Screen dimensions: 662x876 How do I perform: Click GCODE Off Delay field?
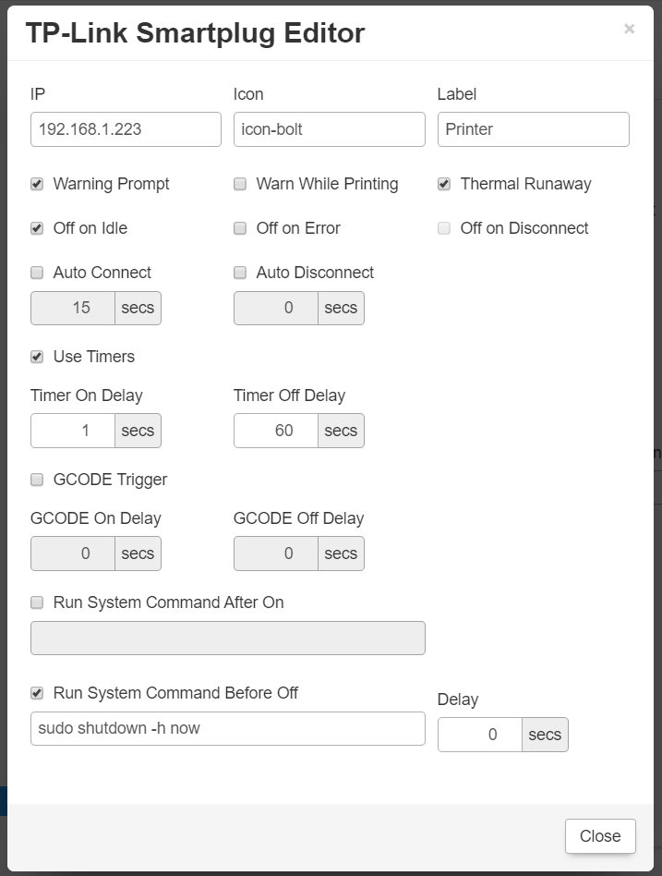(276, 554)
